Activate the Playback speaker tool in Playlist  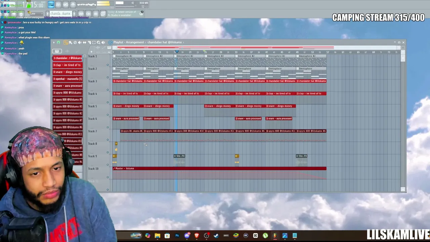tap(103, 42)
